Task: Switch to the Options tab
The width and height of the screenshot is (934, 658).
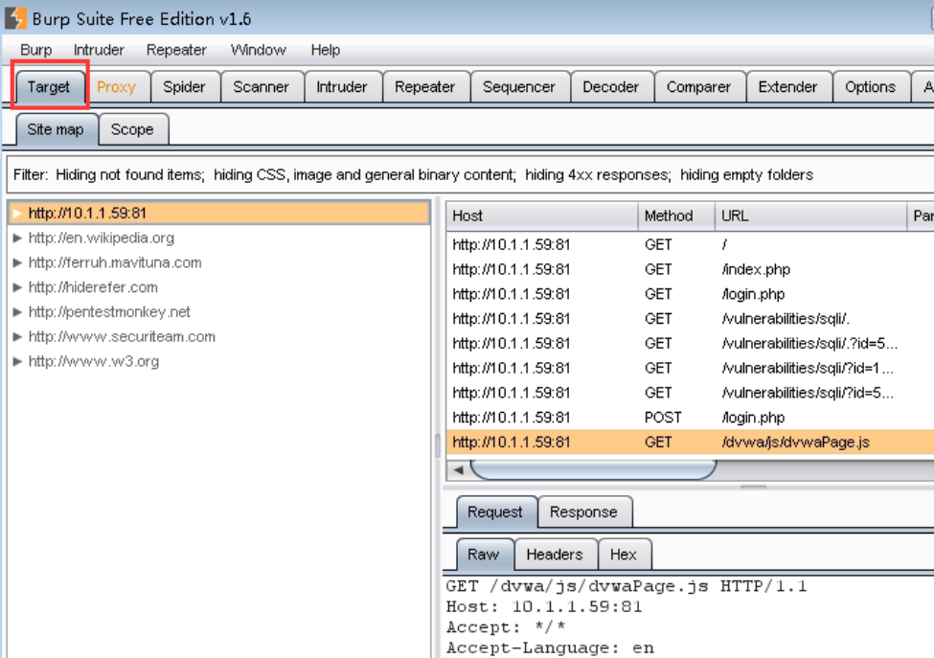Action: (870, 87)
